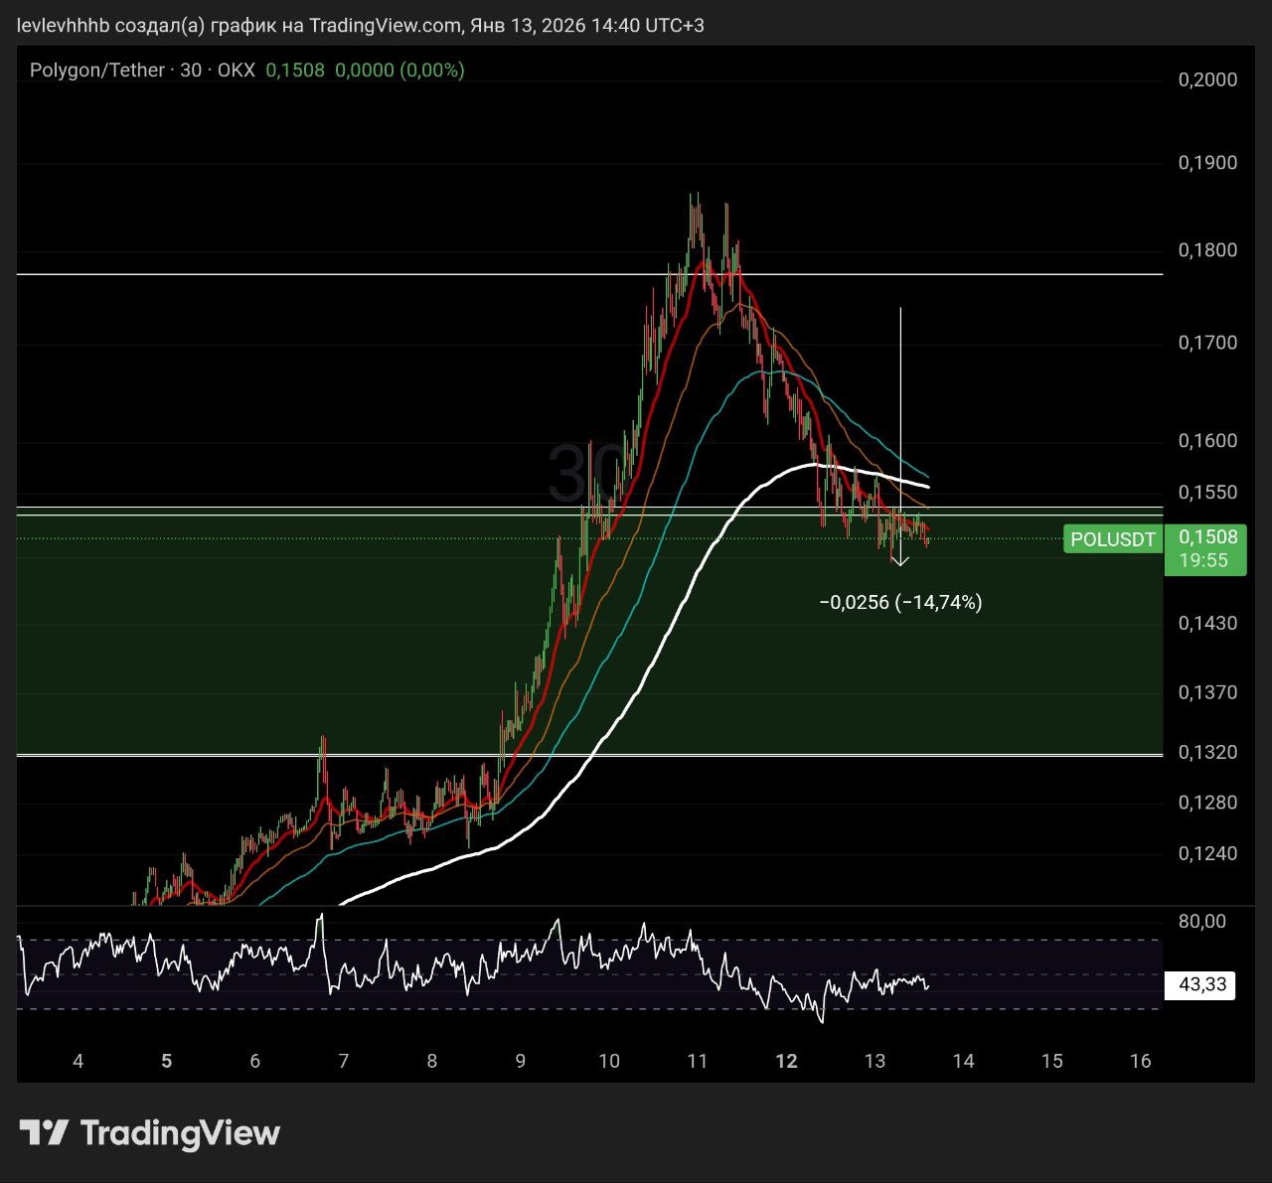This screenshot has height=1183, width=1272.
Task: Click the green POLUSDT price label
Action: pyautogui.click(x=1112, y=539)
